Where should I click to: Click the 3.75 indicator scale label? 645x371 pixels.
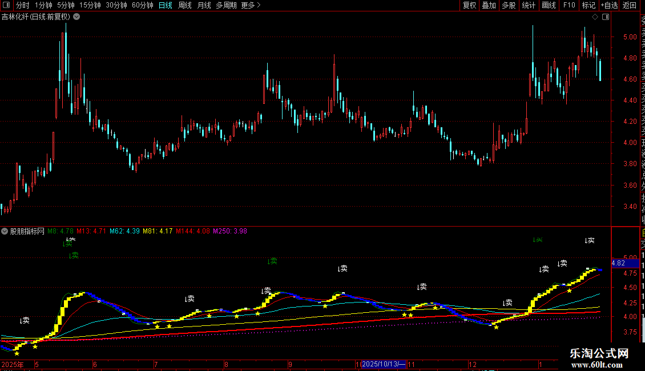point(630,332)
